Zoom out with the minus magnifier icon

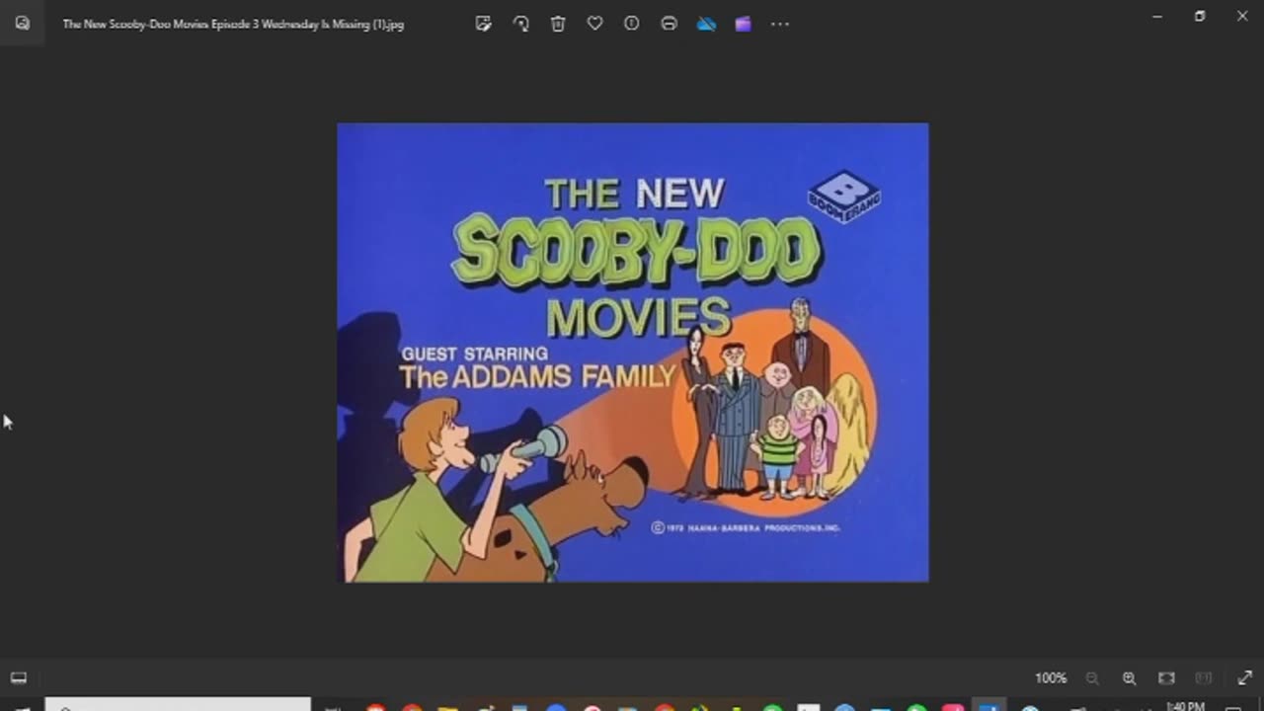click(1092, 678)
